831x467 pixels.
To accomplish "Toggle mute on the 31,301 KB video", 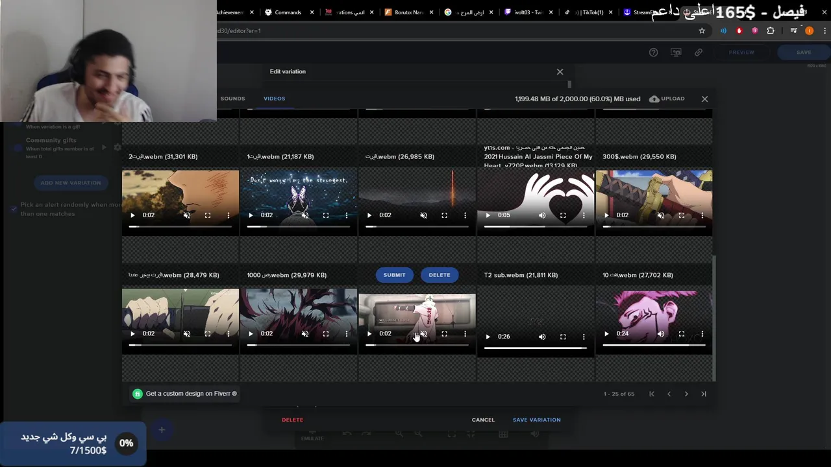I will click(x=187, y=215).
